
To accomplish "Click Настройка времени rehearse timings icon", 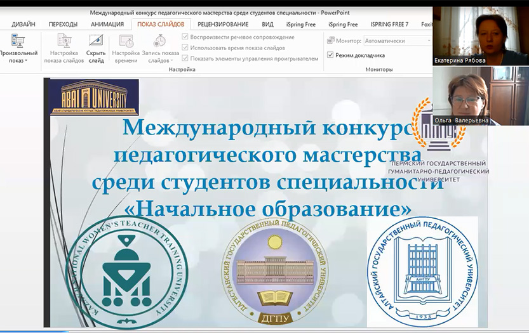I will click(126, 41).
